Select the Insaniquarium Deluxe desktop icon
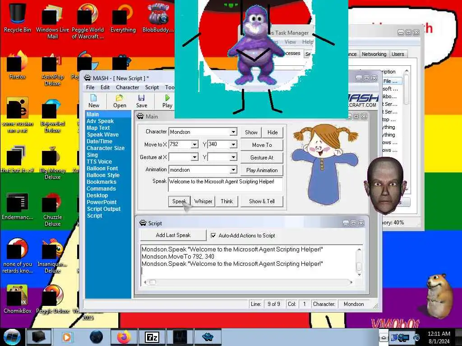Viewport: 462px width, 346px height. tap(52, 256)
